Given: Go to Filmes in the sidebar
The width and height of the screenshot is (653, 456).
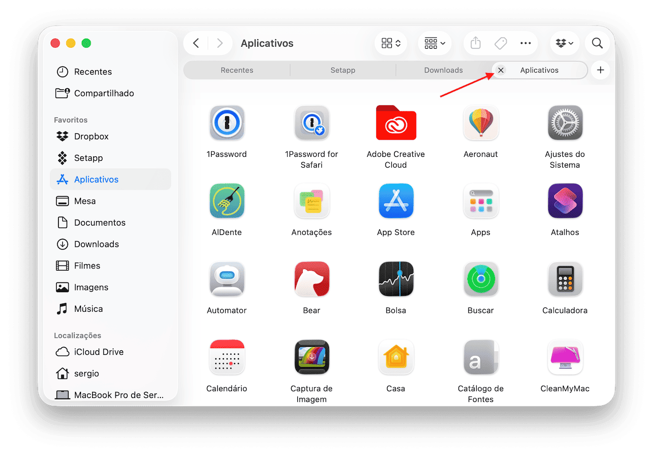Looking at the screenshot, I should click(x=111, y=266).
